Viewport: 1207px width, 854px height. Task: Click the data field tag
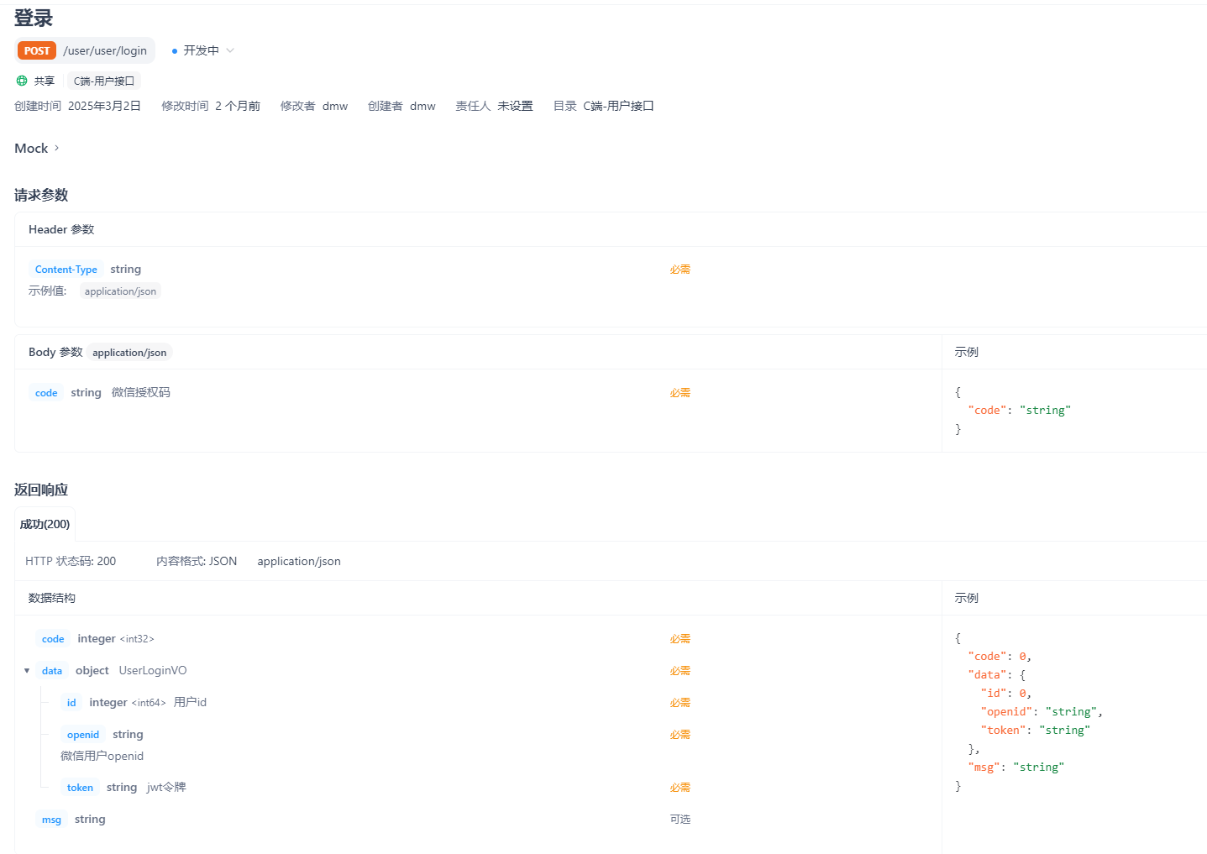coord(52,671)
